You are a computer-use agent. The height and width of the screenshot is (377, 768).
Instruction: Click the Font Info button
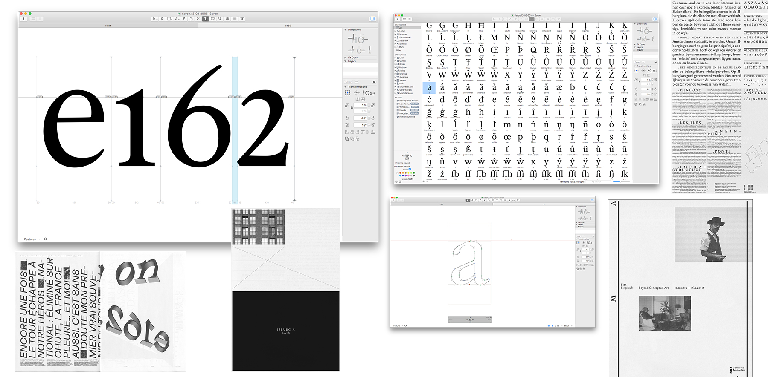point(24,19)
